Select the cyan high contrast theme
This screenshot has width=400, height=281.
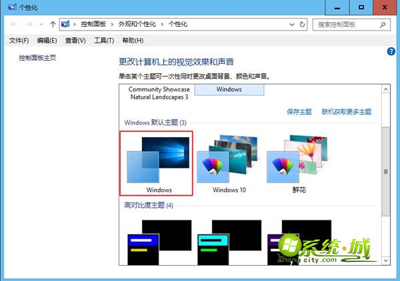click(x=229, y=242)
